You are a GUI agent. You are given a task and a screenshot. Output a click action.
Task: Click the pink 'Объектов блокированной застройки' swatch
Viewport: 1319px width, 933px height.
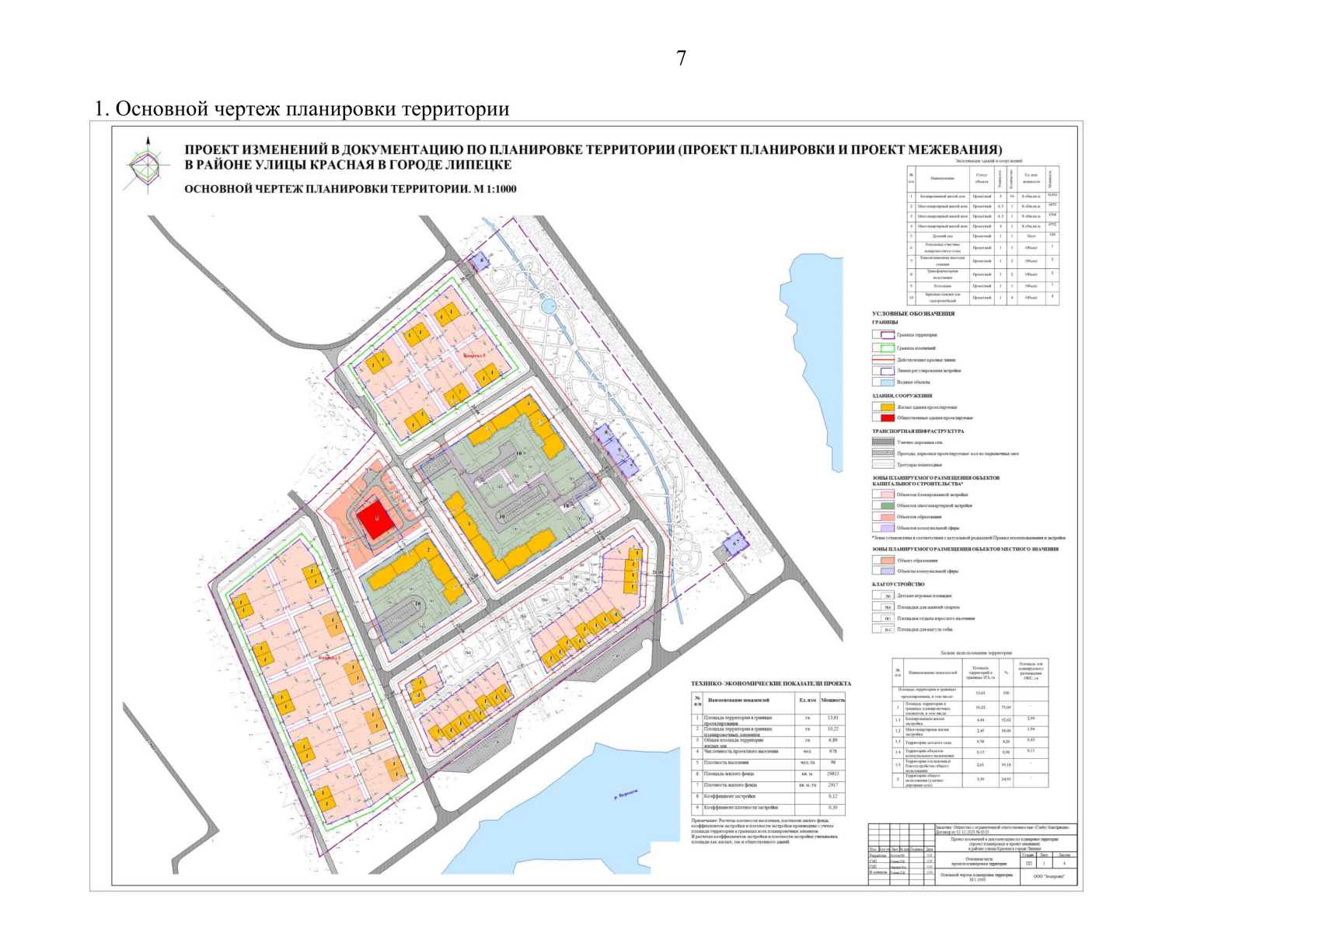coord(882,494)
